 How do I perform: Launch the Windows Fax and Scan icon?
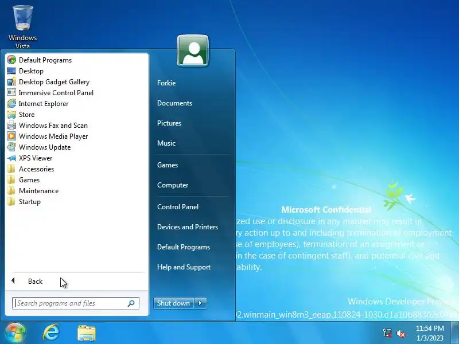point(11,126)
